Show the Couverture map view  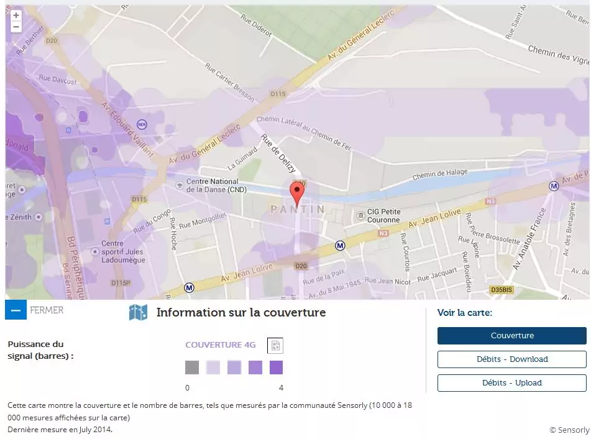pyautogui.click(x=511, y=336)
